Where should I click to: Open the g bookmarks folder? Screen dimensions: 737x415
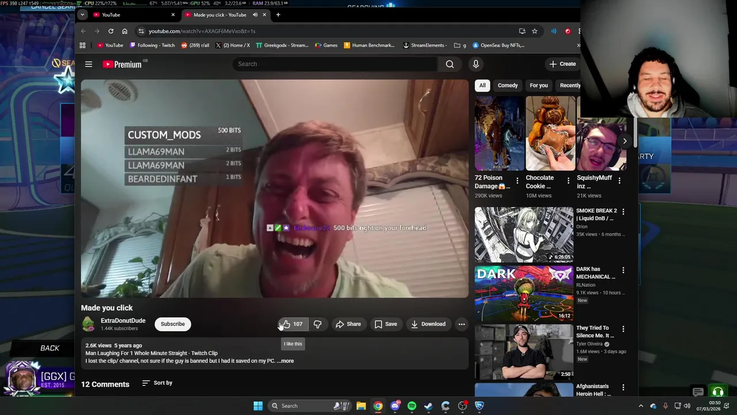point(460,45)
